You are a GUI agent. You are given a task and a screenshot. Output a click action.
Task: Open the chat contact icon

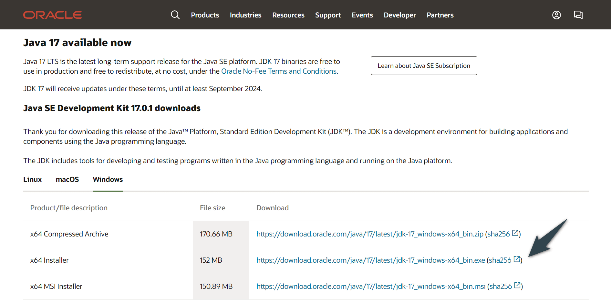(x=578, y=15)
